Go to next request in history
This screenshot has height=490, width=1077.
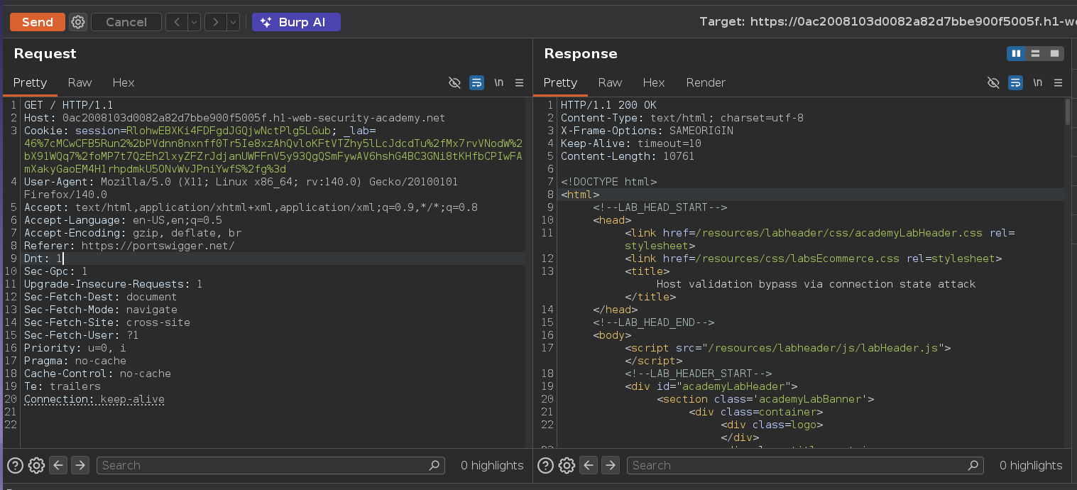[x=215, y=22]
